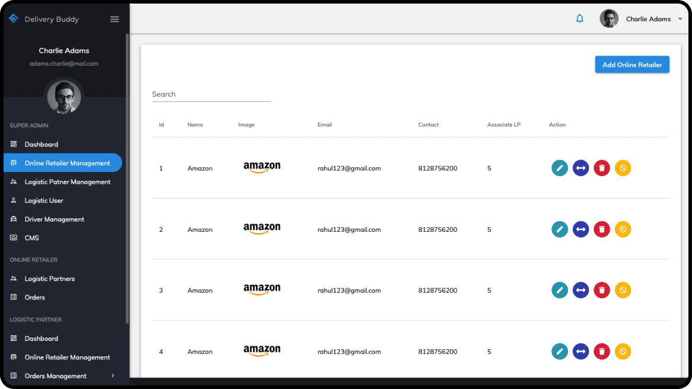Screen dimensions: 692x389
Task: Click the Add Online Retailer button
Action: 632,65
